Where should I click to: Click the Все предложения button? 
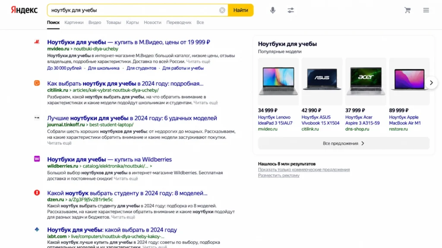[344, 143]
